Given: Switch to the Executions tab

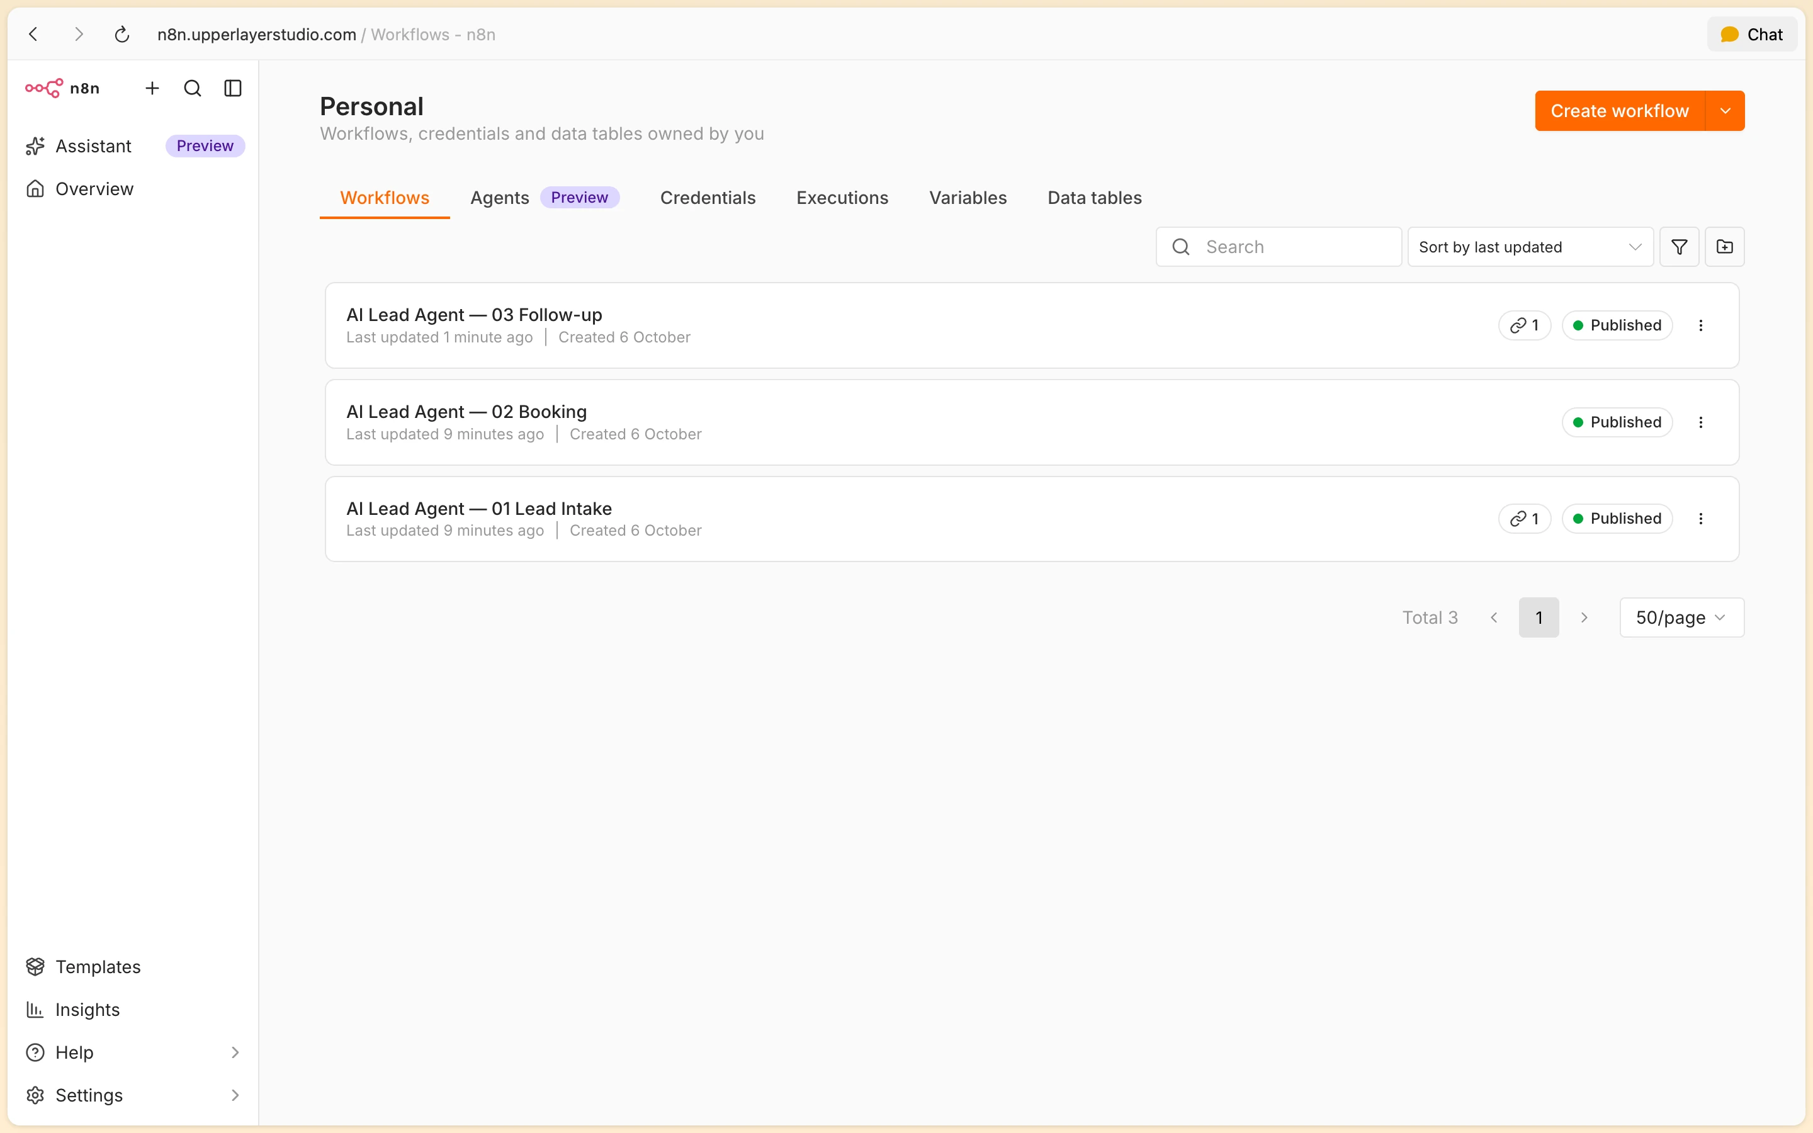Looking at the screenshot, I should (842, 198).
